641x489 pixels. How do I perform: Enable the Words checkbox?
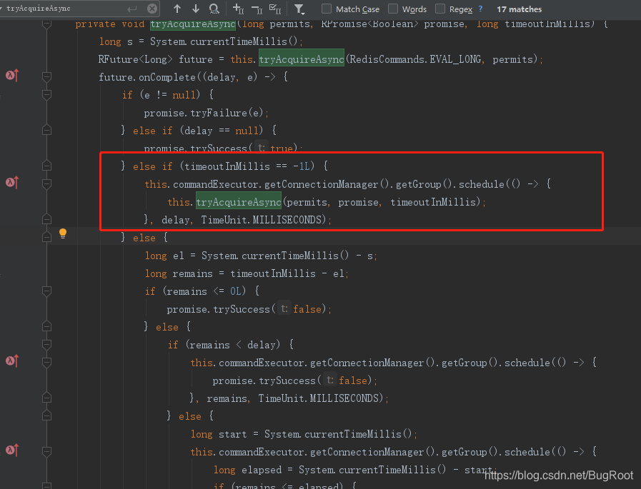(393, 9)
